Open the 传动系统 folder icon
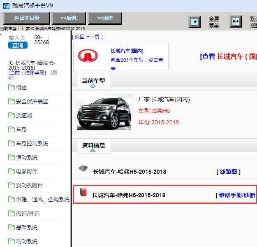Screen dimensions: 257x247 pos(12,157)
